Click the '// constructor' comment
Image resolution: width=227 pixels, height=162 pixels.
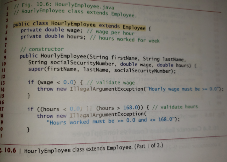point(42,49)
